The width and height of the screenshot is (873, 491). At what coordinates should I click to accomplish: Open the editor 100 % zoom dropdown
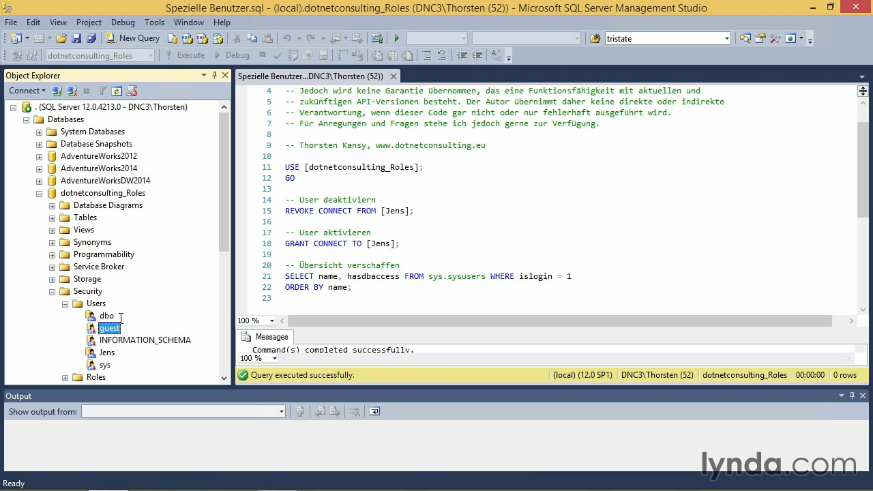271,321
